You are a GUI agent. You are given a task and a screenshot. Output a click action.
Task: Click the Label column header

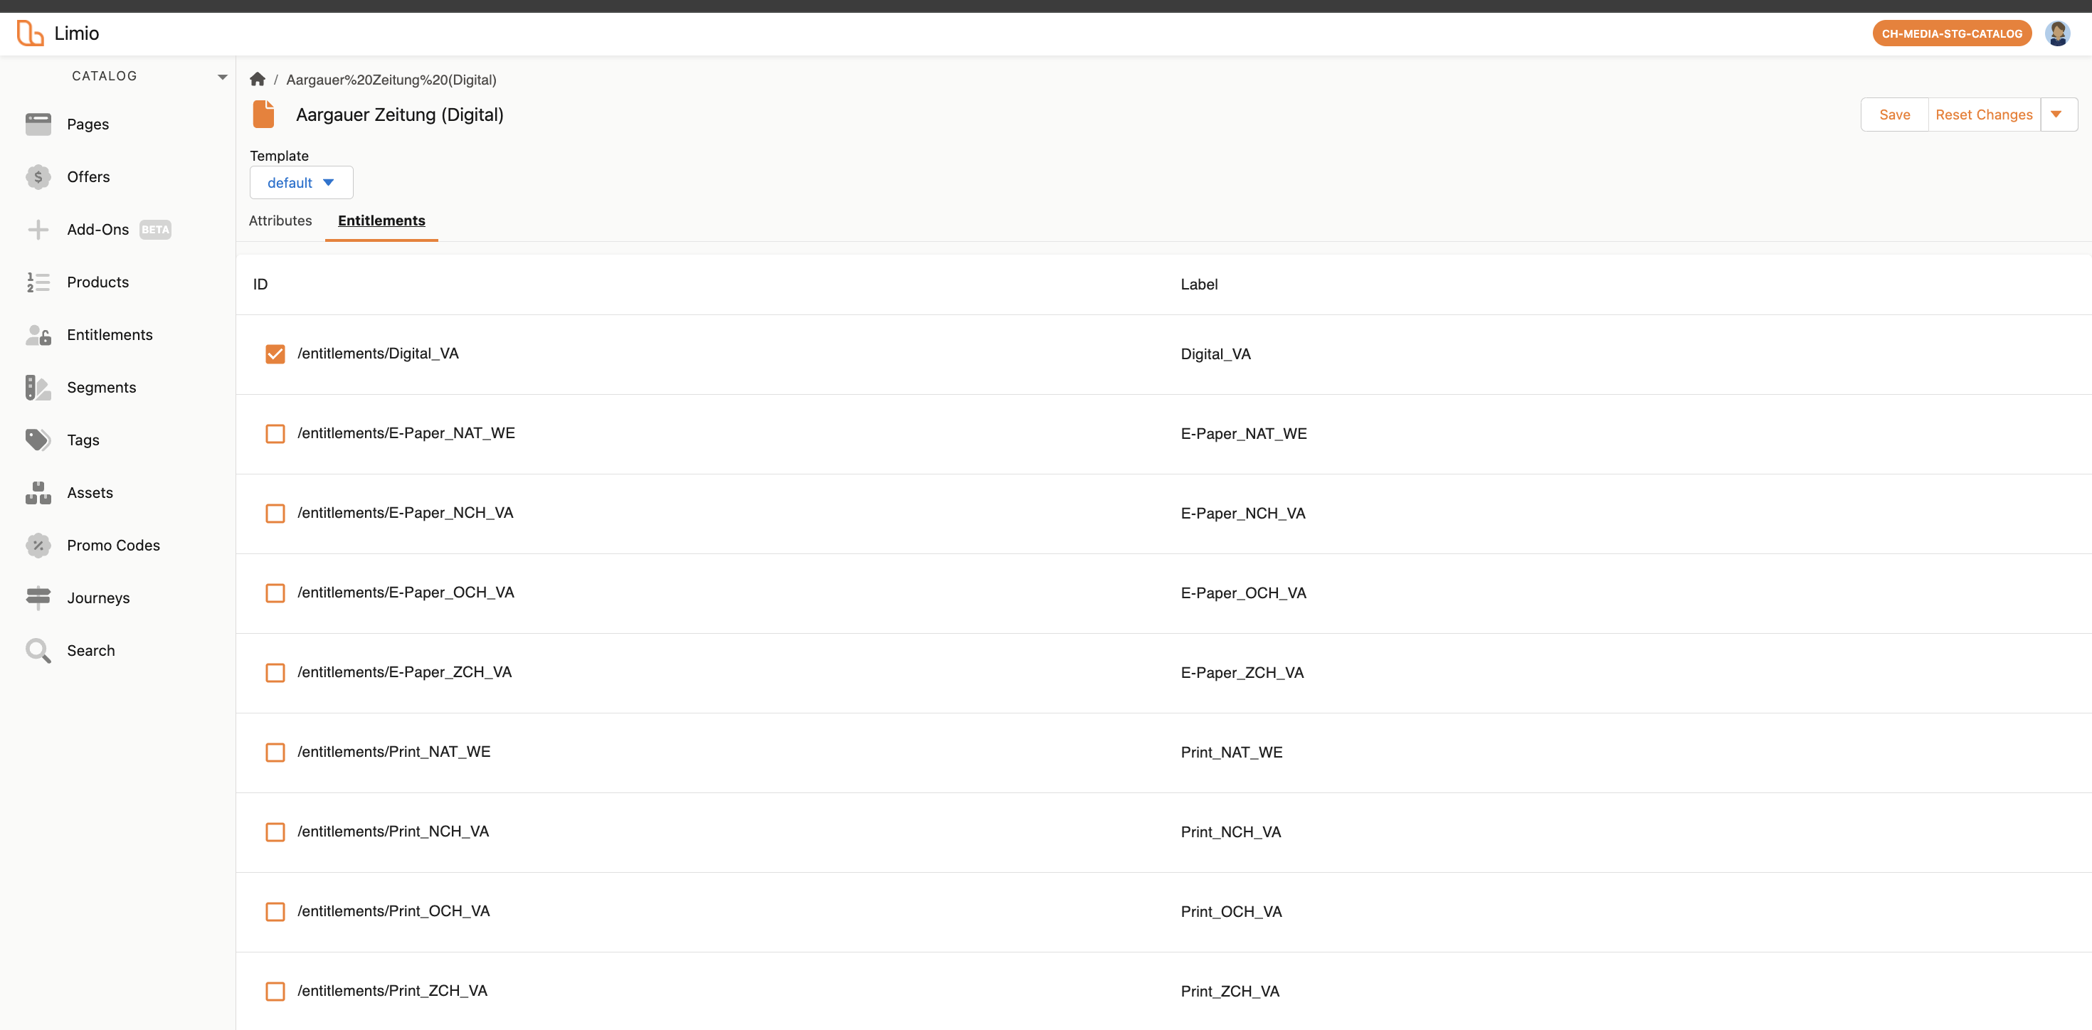pos(1199,284)
